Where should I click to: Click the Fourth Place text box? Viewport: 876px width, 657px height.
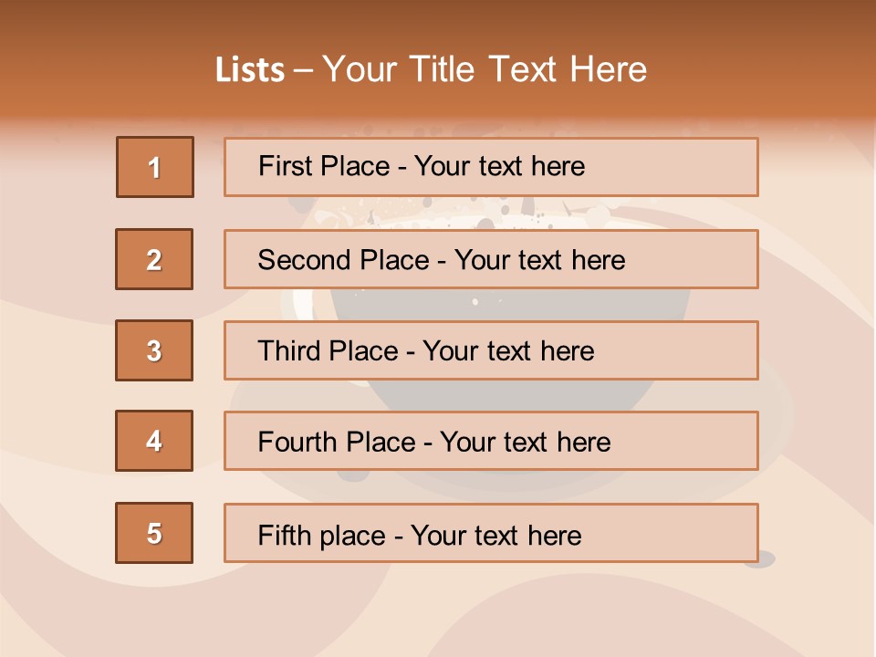point(491,441)
